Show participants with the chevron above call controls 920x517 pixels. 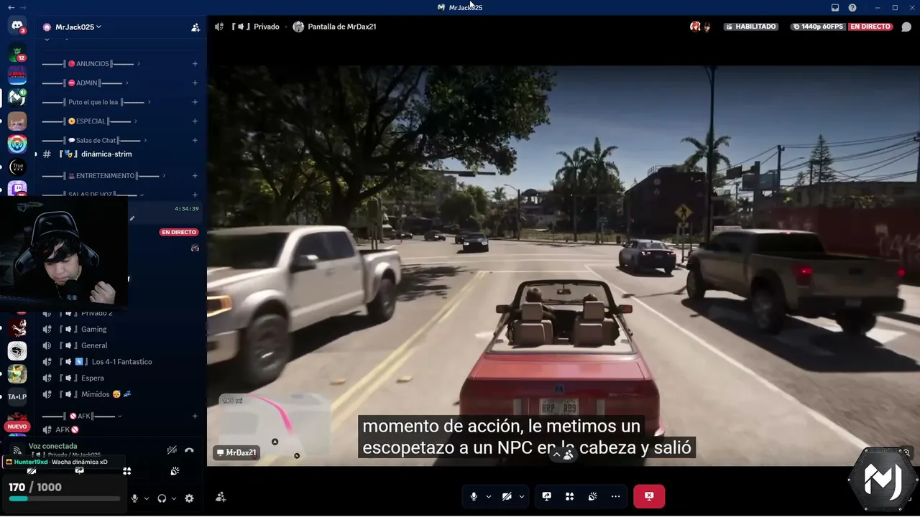[x=556, y=455]
